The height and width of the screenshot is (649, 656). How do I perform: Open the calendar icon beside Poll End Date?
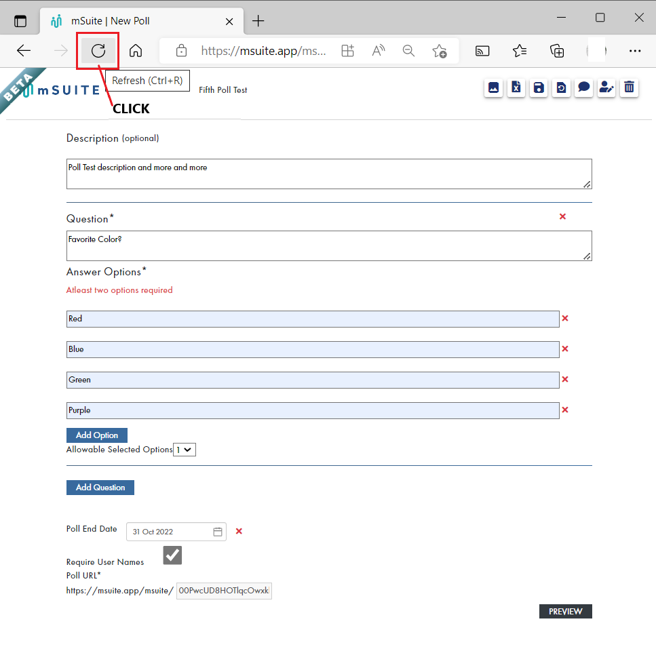coord(217,532)
